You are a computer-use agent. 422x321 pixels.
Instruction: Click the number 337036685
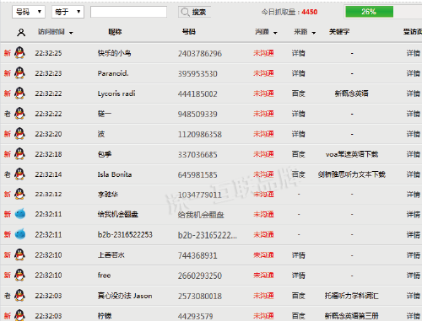(197, 154)
